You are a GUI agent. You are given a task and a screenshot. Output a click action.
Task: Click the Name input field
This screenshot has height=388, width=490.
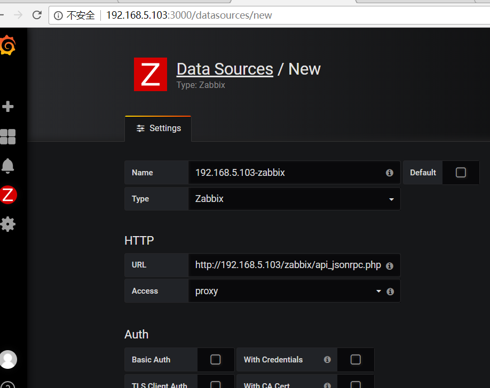click(x=294, y=173)
